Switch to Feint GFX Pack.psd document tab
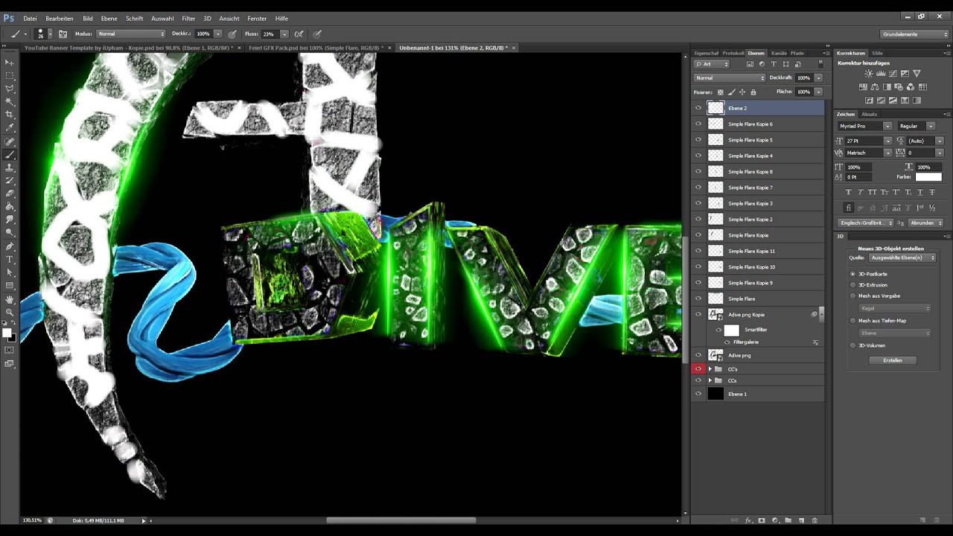The height and width of the screenshot is (536, 953). click(x=315, y=48)
